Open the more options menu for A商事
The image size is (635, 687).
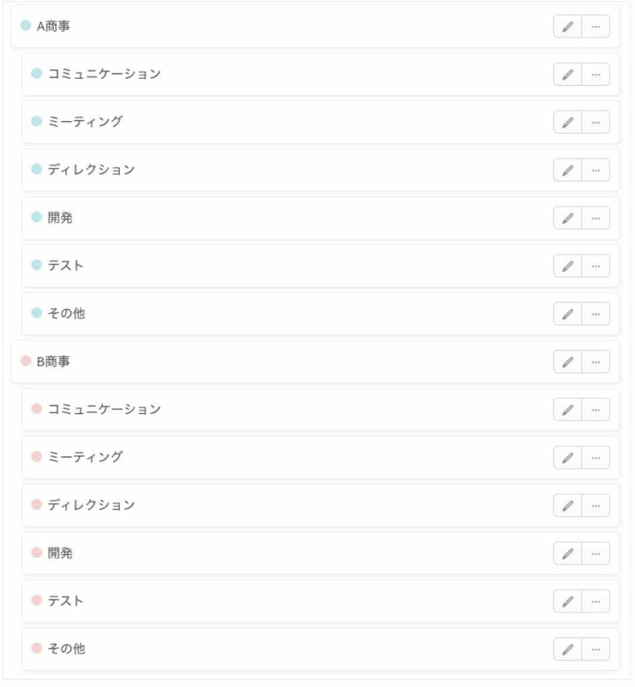(595, 27)
